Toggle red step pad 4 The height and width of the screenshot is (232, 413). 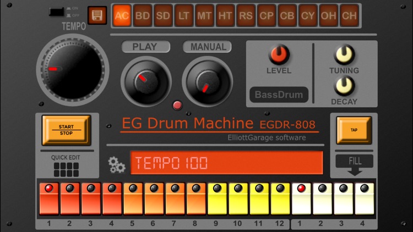[x=112, y=199]
